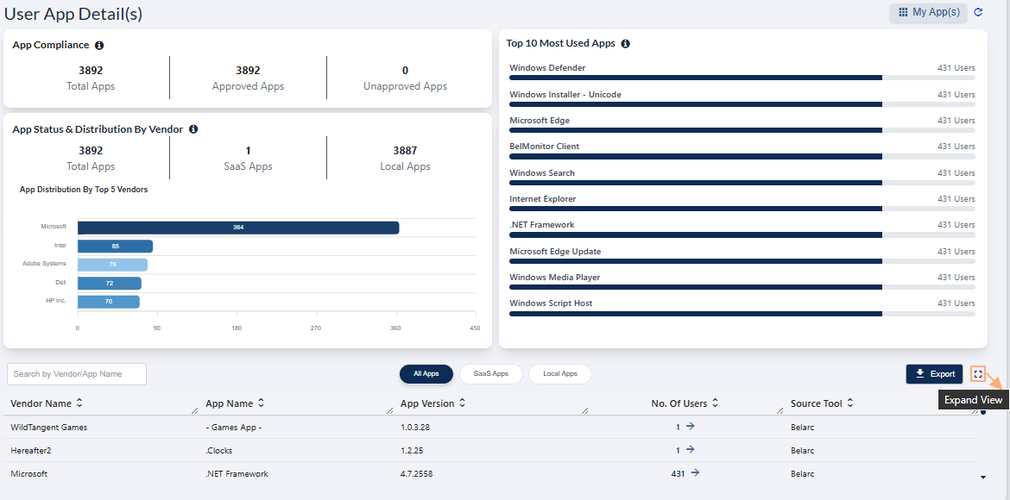1010x500 pixels.
Task: Click the Top 10 Most Used Apps info icon
Action: (x=625, y=43)
